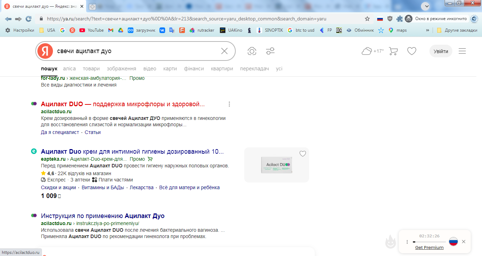Open the усі tab
482x256 pixels.
[279, 69]
